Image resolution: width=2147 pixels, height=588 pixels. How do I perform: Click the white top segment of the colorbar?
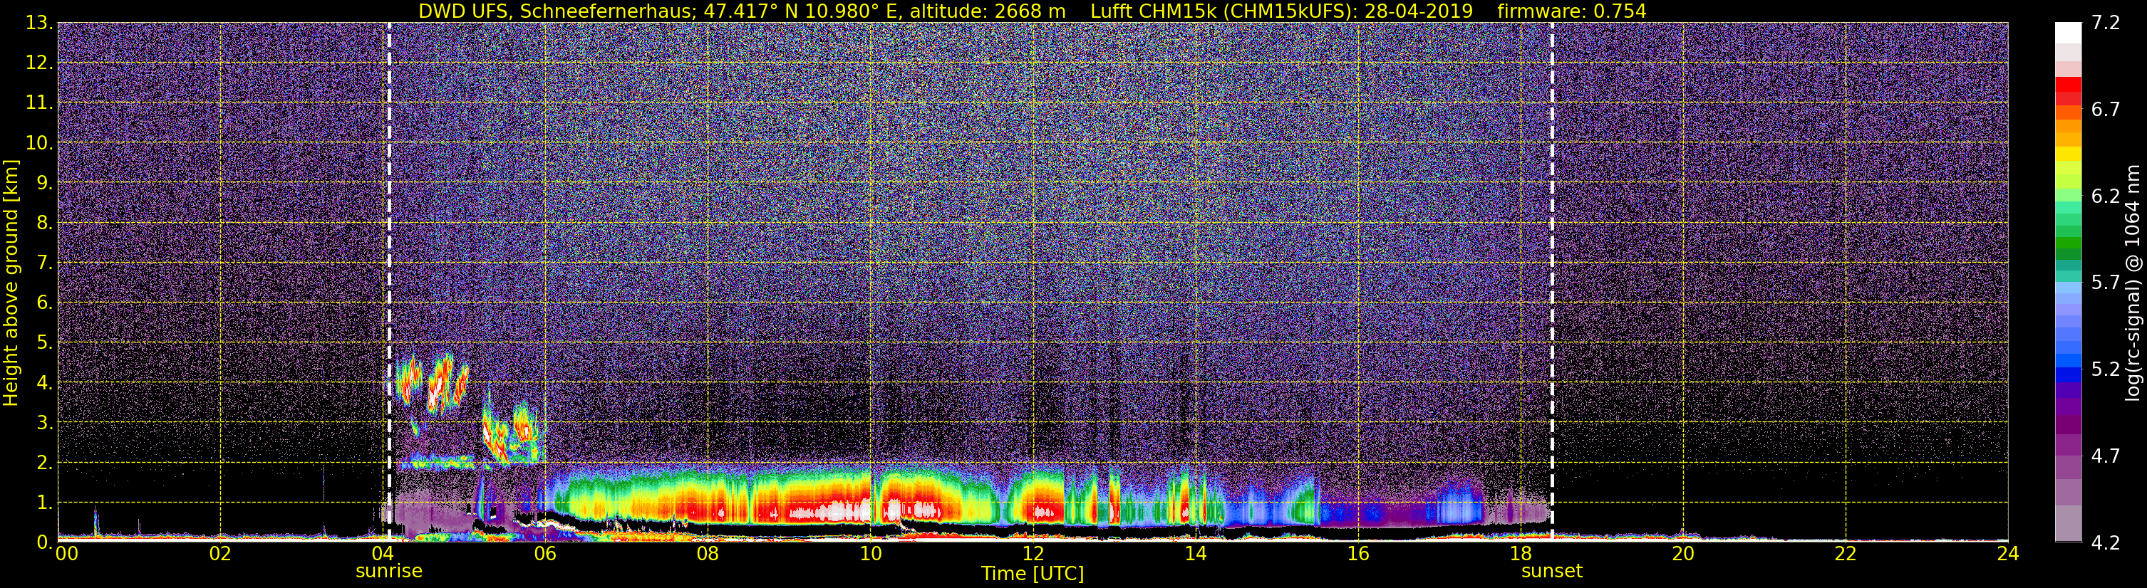coord(2068,31)
